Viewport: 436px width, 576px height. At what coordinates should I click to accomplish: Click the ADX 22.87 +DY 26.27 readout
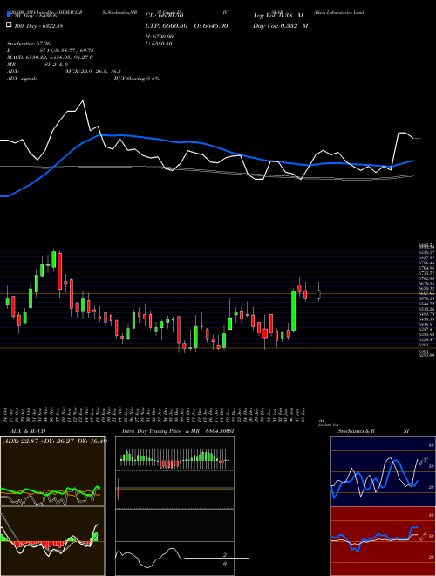55,441
